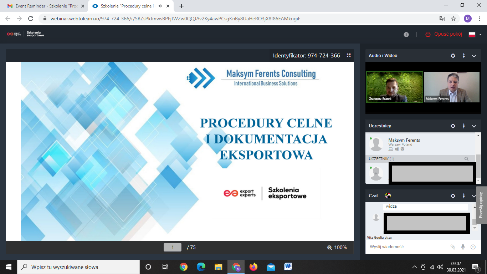
Task: Click the chat message field Wyślij wiadomość
Action: [x=406, y=247]
